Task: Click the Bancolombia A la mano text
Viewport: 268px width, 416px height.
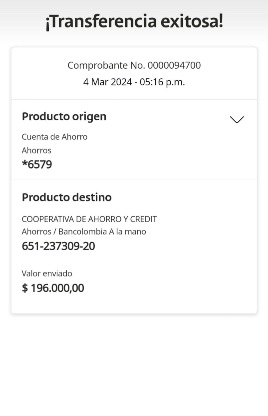Action: tap(102, 232)
